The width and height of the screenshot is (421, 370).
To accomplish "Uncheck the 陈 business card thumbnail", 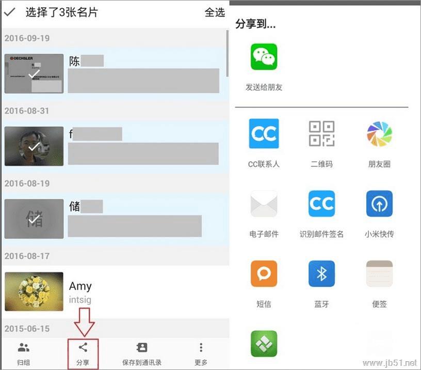I will [x=34, y=74].
